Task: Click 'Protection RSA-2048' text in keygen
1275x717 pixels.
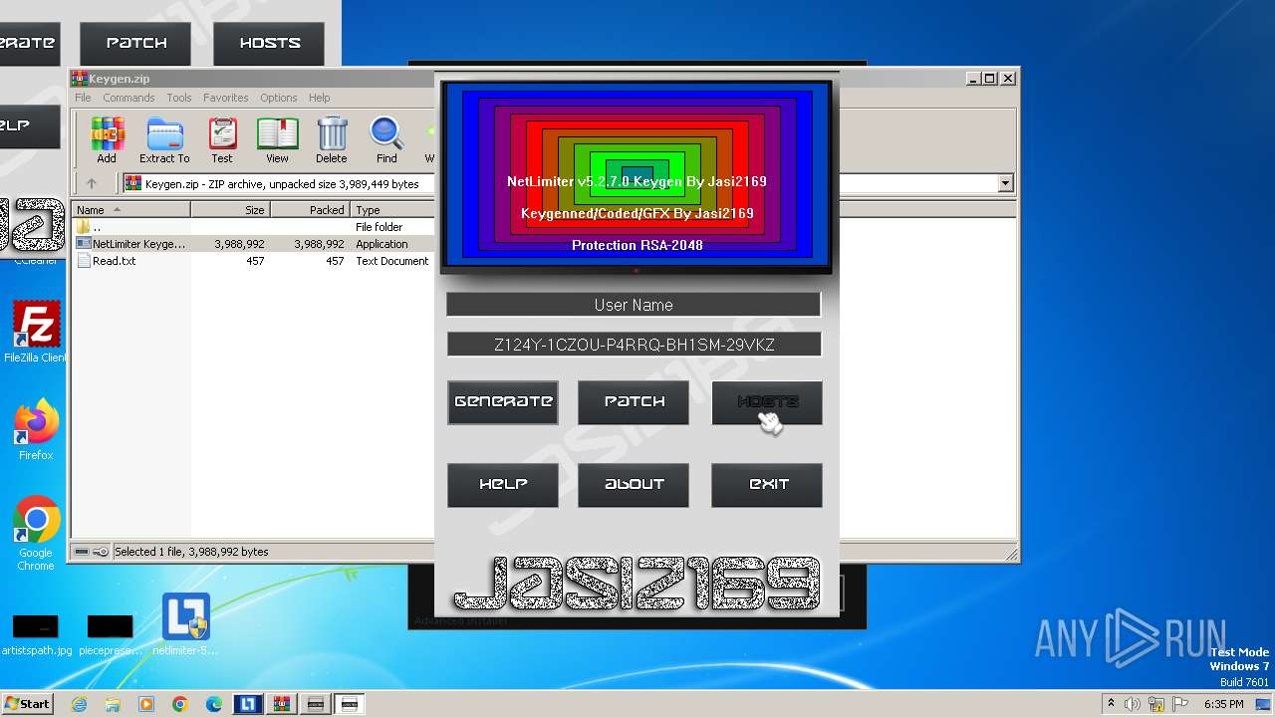Action: [x=637, y=245]
